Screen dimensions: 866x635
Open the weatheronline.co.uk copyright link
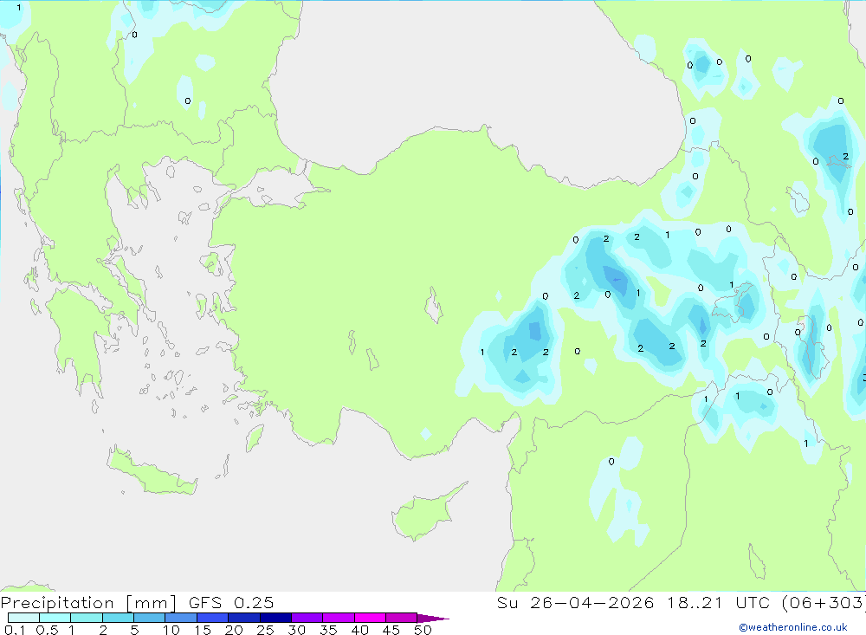pyautogui.click(x=793, y=627)
